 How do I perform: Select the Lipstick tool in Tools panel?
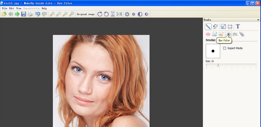click(208, 34)
